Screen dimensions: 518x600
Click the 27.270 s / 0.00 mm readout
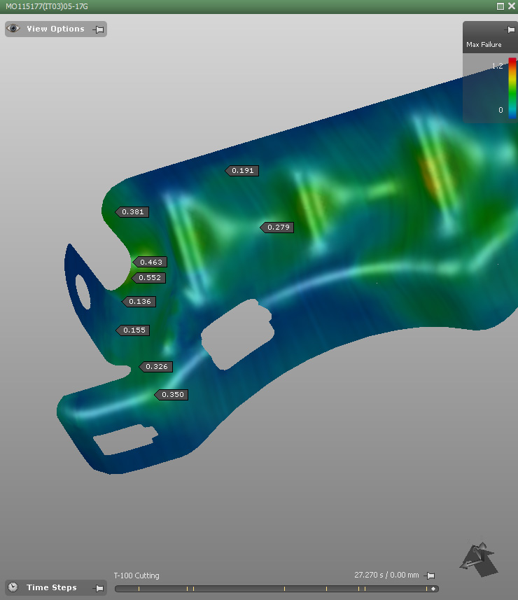tap(386, 575)
